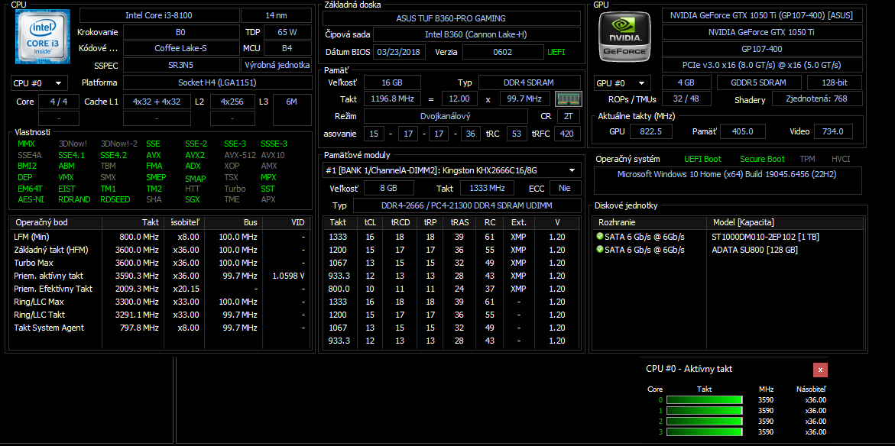
Task: Click the Intel Core i3-8100 name field
Action: tap(158, 15)
